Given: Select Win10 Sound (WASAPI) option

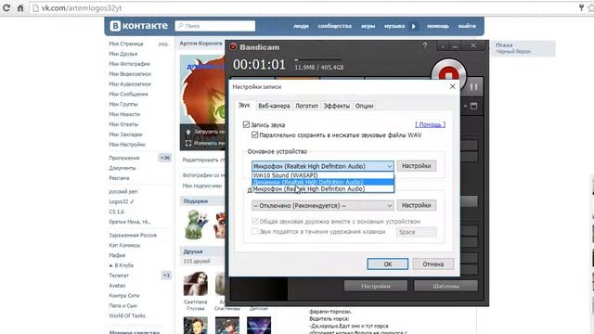Looking at the screenshot, I should [x=323, y=175].
